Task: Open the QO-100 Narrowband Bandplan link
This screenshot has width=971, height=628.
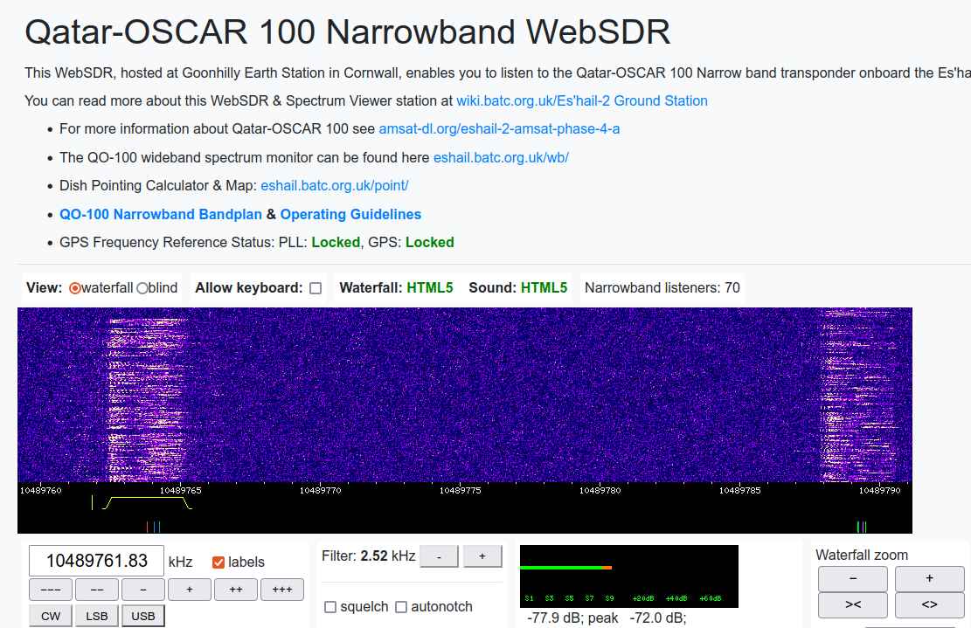Action: (x=161, y=214)
